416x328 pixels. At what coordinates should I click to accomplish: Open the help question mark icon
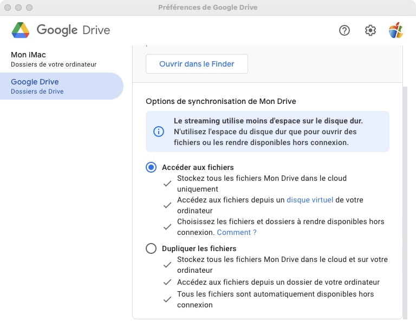[x=344, y=30]
